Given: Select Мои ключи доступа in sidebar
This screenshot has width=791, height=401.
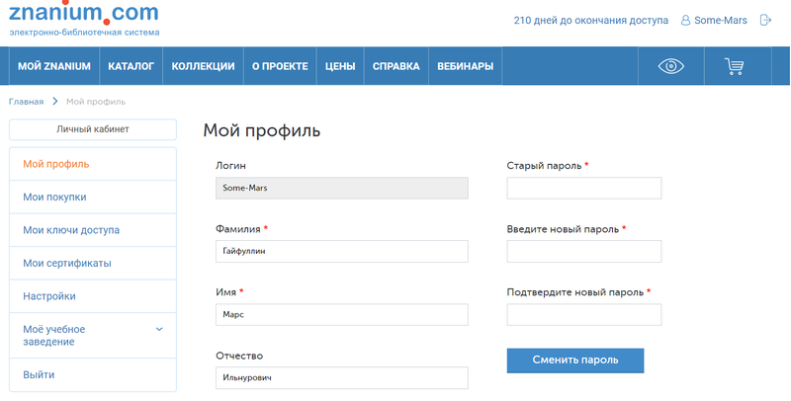Looking at the screenshot, I should tap(71, 230).
